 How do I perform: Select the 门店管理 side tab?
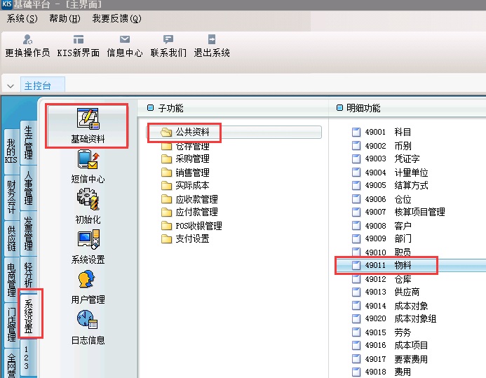[x=11, y=325]
